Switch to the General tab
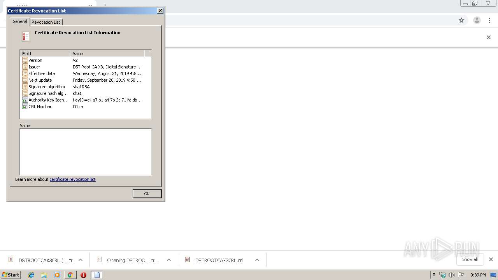Screen dimensions: 498x280 20,21
